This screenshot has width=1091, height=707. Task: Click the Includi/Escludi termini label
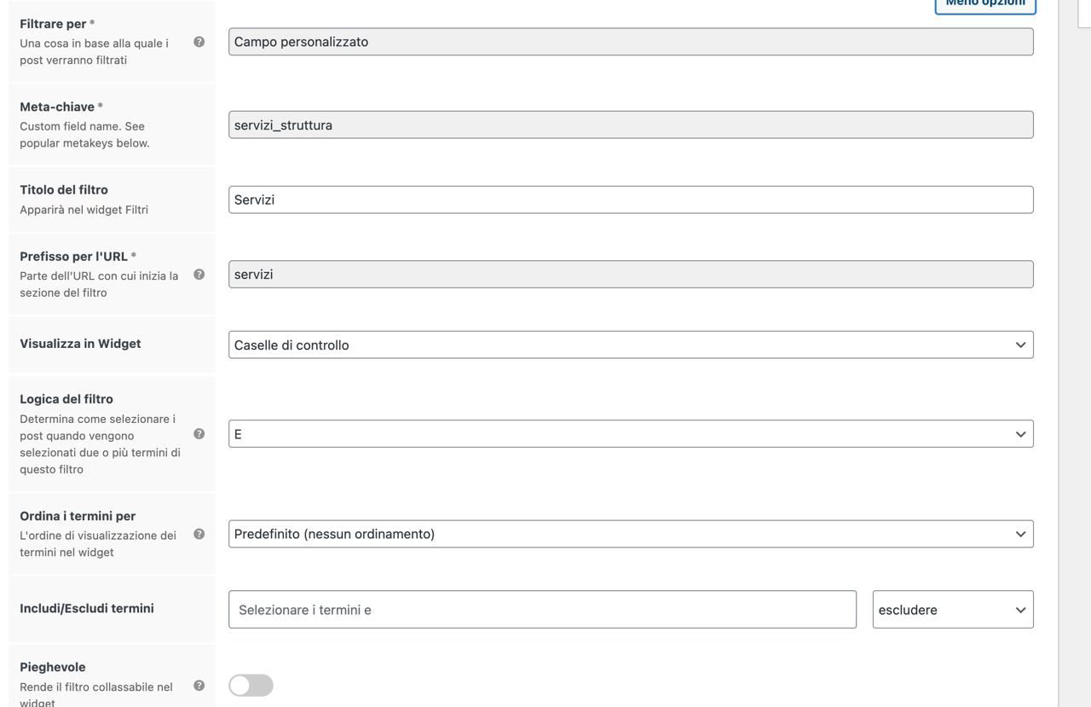point(87,608)
